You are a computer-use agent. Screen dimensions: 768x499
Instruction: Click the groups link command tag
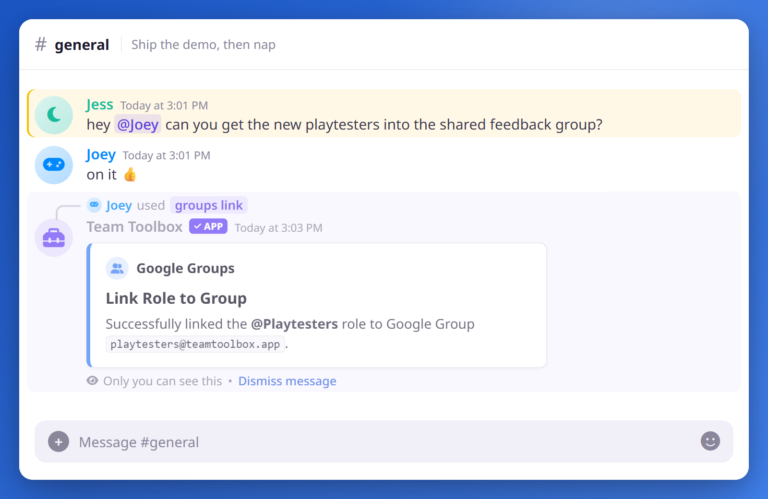click(x=209, y=205)
